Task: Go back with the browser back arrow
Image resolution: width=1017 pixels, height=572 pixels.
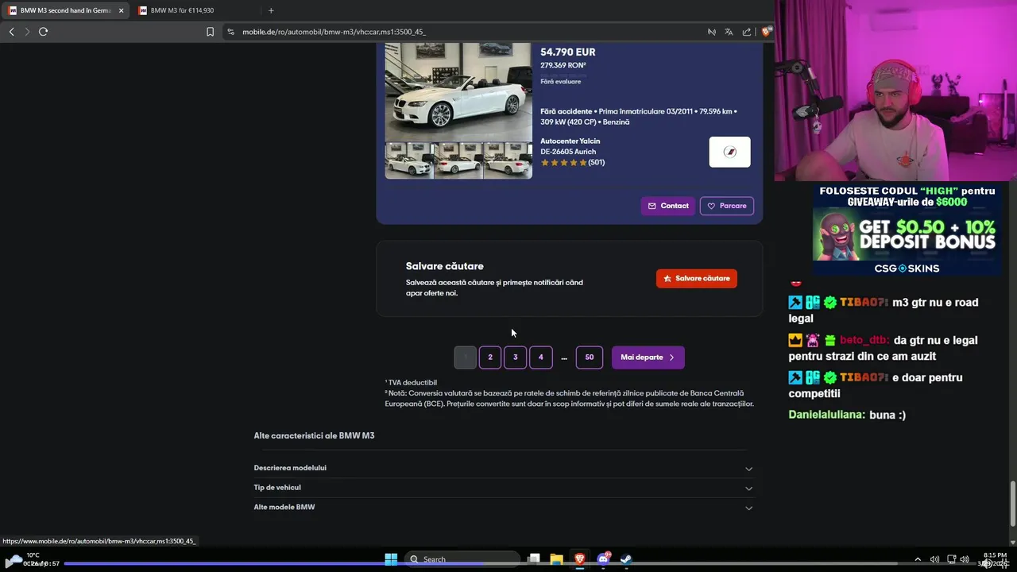Action: click(x=11, y=32)
